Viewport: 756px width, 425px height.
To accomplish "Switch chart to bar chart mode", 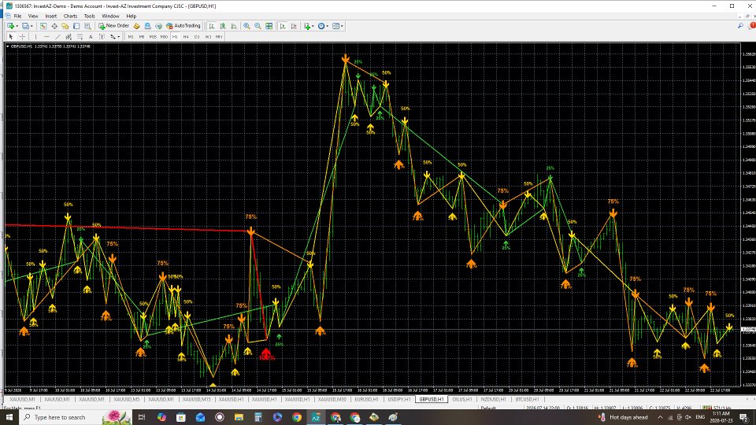I will pyautogui.click(x=211, y=26).
